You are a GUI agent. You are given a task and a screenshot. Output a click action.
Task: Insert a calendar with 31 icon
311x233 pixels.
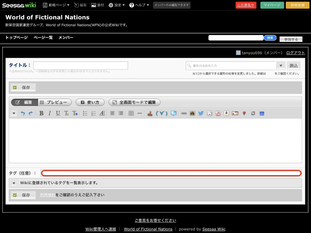[262, 113]
